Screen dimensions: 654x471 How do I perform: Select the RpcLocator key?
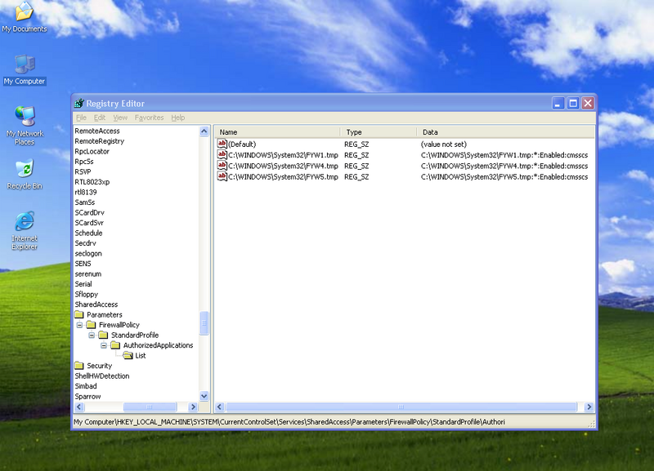(x=92, y=152)
